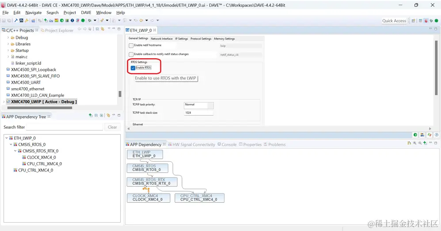The height and width of the screenshot is (231, 441).
Task: Click Link with Editor in Projects panel
Action: click(103, 29)
